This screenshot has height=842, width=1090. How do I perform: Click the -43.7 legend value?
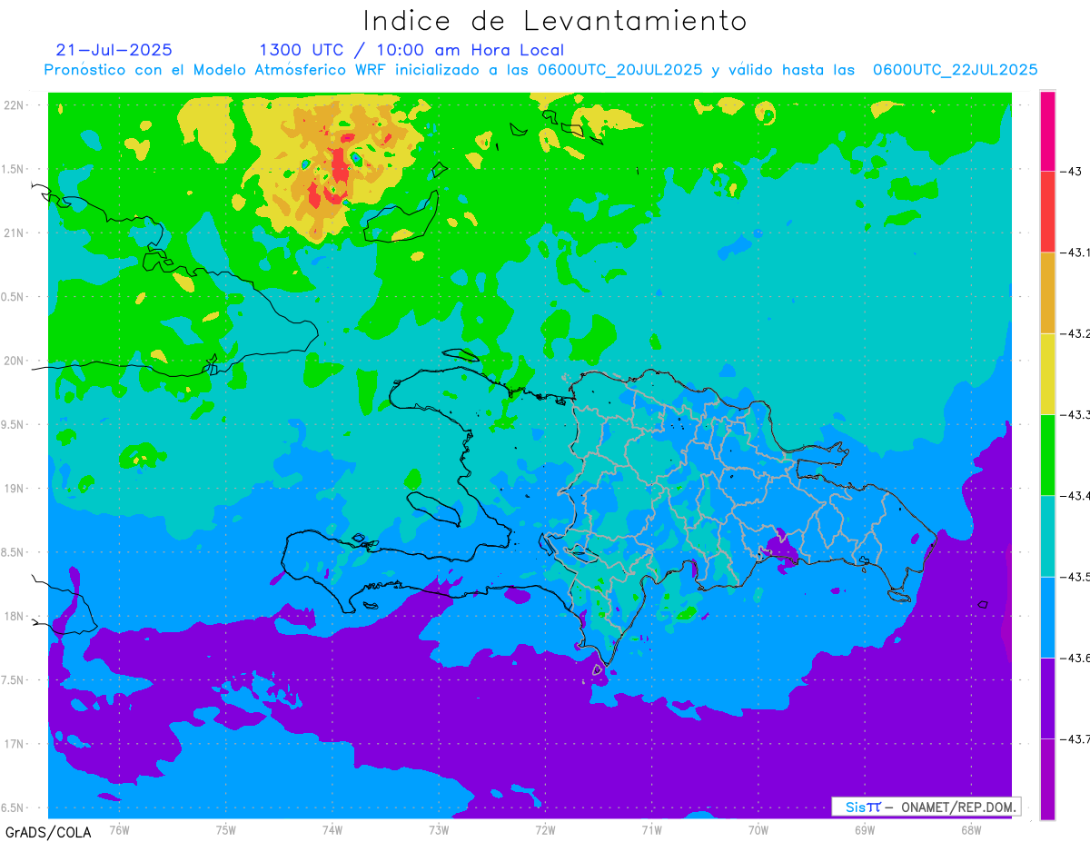coord(1075,738)
